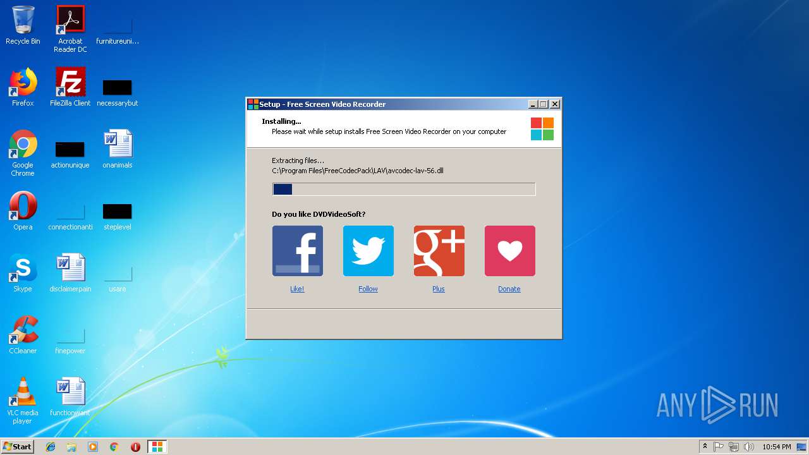Show hidden system tray icons
The height and width of the screenshot is (455, 809).
click(x=705, y=447)
